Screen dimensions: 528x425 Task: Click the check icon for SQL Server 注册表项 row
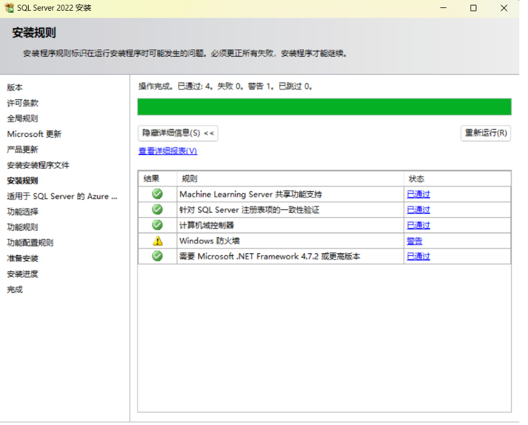[x=157, y=209]
